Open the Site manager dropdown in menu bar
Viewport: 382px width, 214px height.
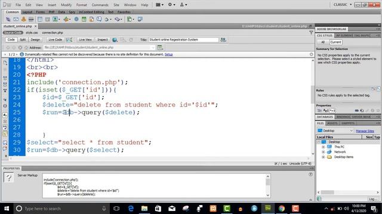[x=183, y=5]
